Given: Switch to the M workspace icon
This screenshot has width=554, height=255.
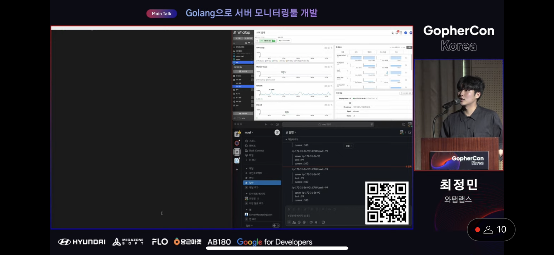Looking at the screenshot, I should pos(237,152).
